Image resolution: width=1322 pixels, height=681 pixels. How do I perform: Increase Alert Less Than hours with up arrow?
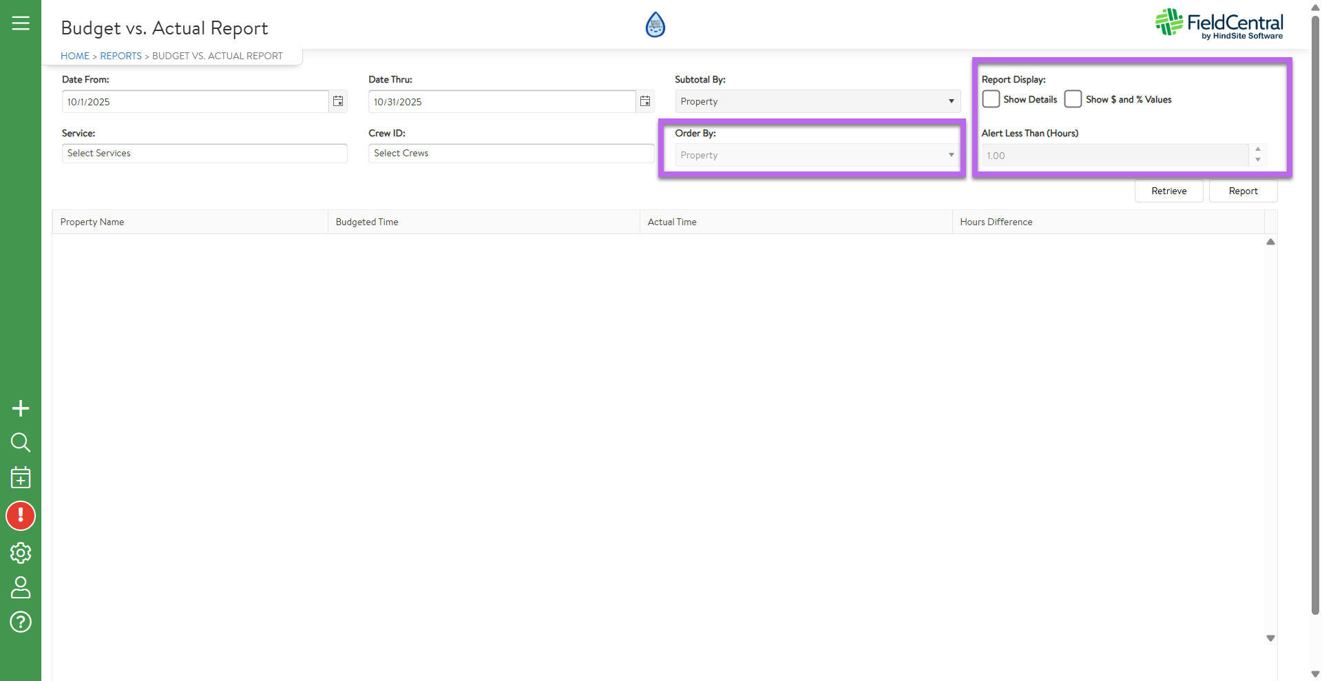pos(1258,149)
